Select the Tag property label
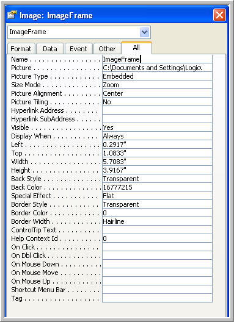The height and width of the screenshot is (322, 234). pos(16,299)
